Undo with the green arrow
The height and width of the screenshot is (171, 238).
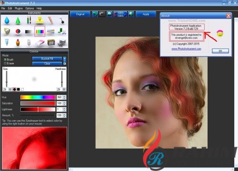pyautogui.click(x=95, y=14)
